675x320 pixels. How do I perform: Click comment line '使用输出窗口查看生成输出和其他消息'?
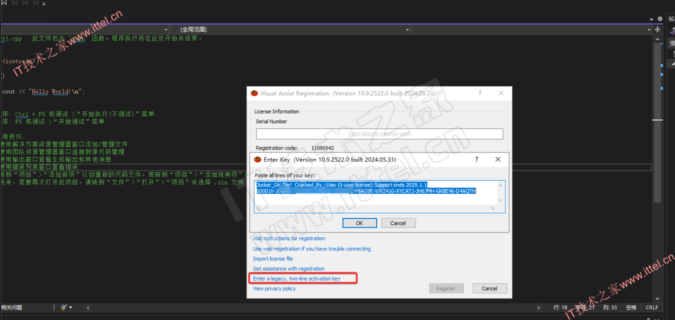point(56,160)
